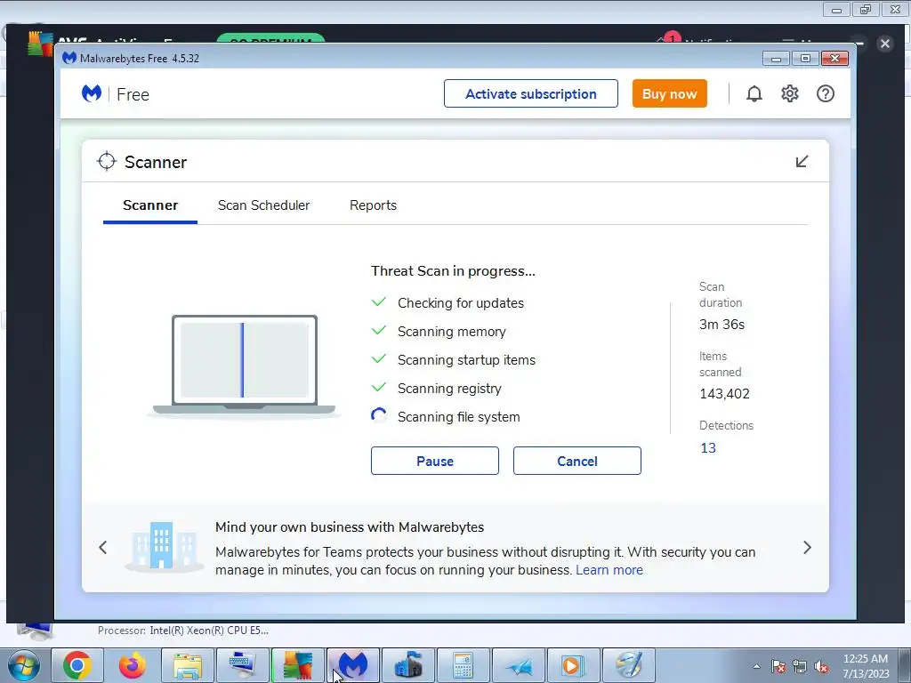The width and height of the screenshot is (911, 683).
Task: Open AVG AntiVirus from the taskbar
Action: (298, 665)
